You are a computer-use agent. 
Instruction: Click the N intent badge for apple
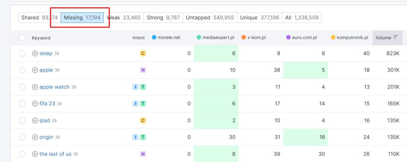tap(143, 70)
